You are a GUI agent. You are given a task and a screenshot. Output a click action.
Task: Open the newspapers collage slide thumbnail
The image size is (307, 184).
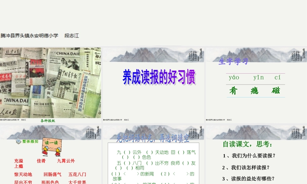(51, 85)
